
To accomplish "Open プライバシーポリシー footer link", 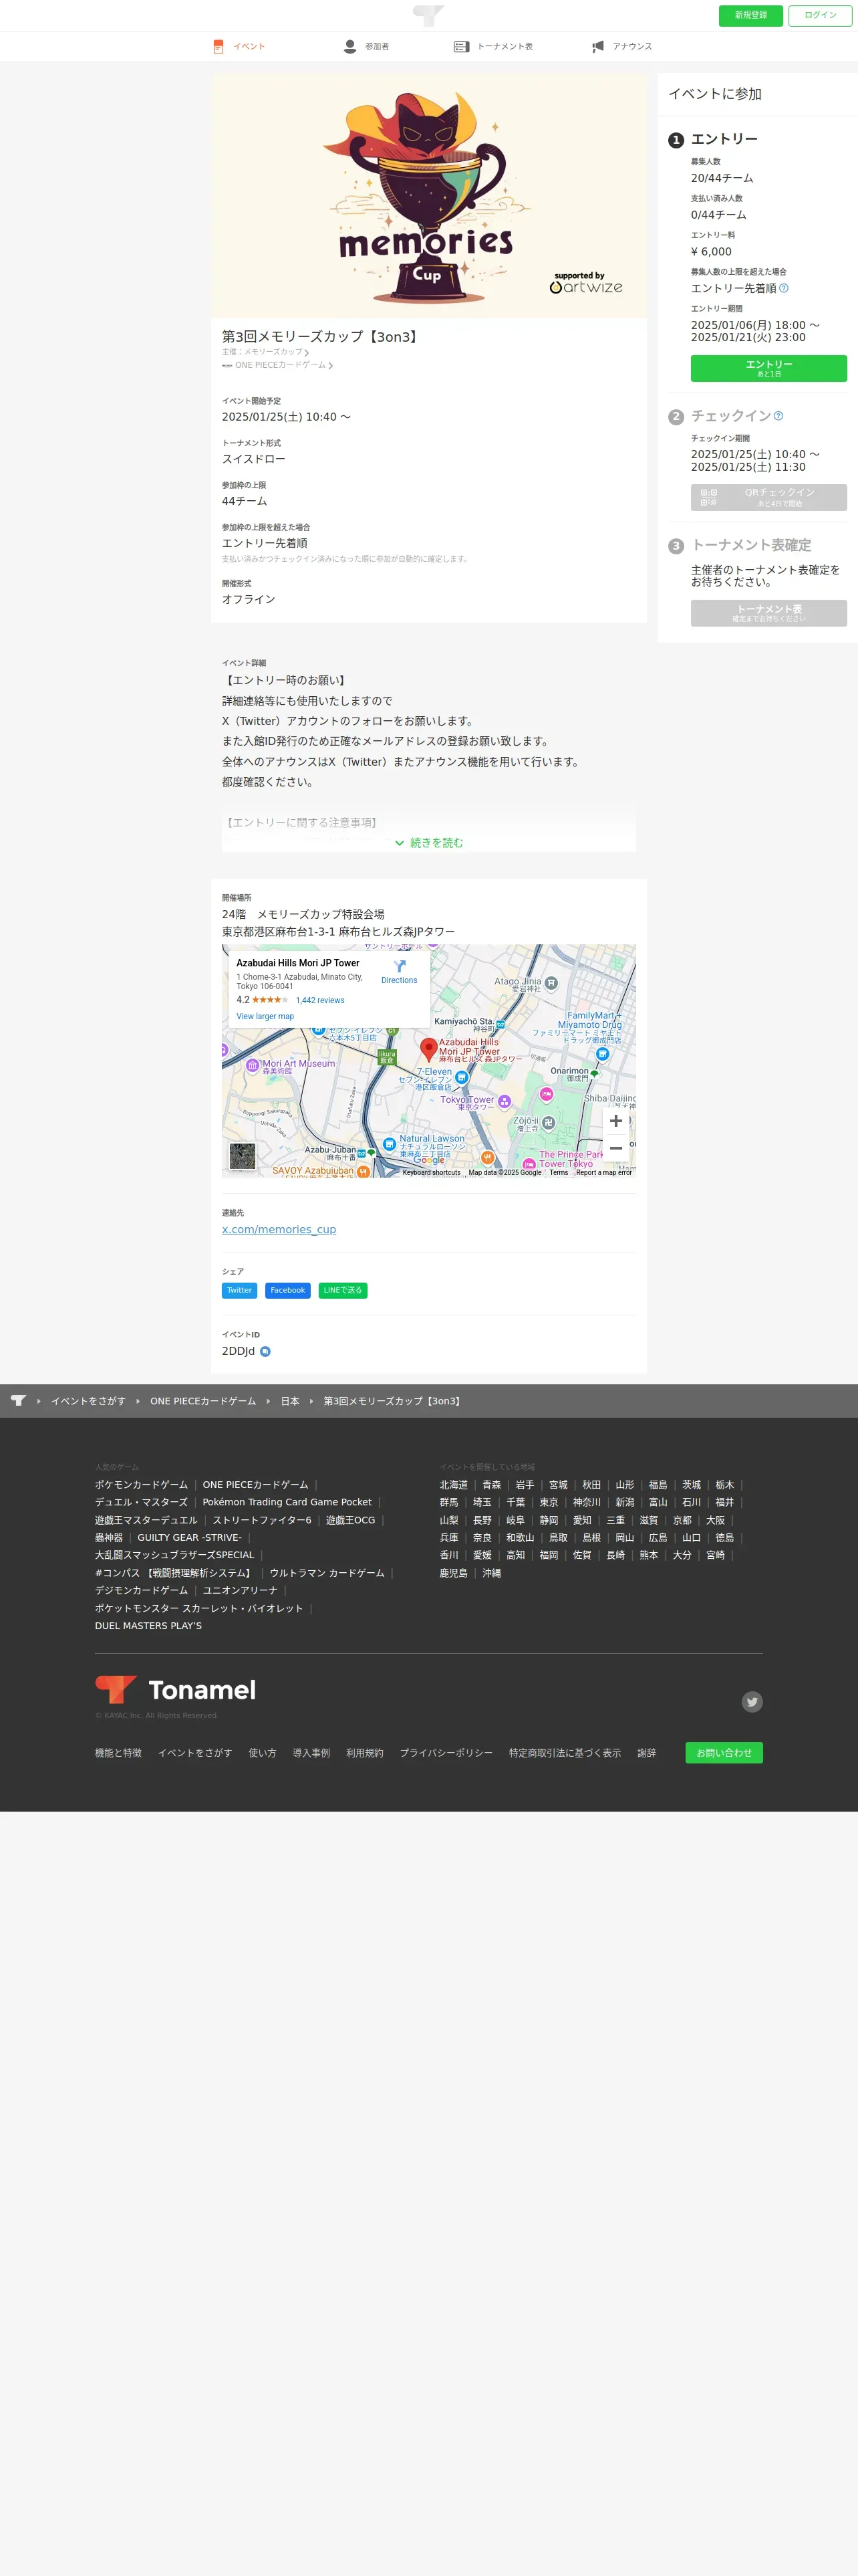I will click(x=446, y=1752).
